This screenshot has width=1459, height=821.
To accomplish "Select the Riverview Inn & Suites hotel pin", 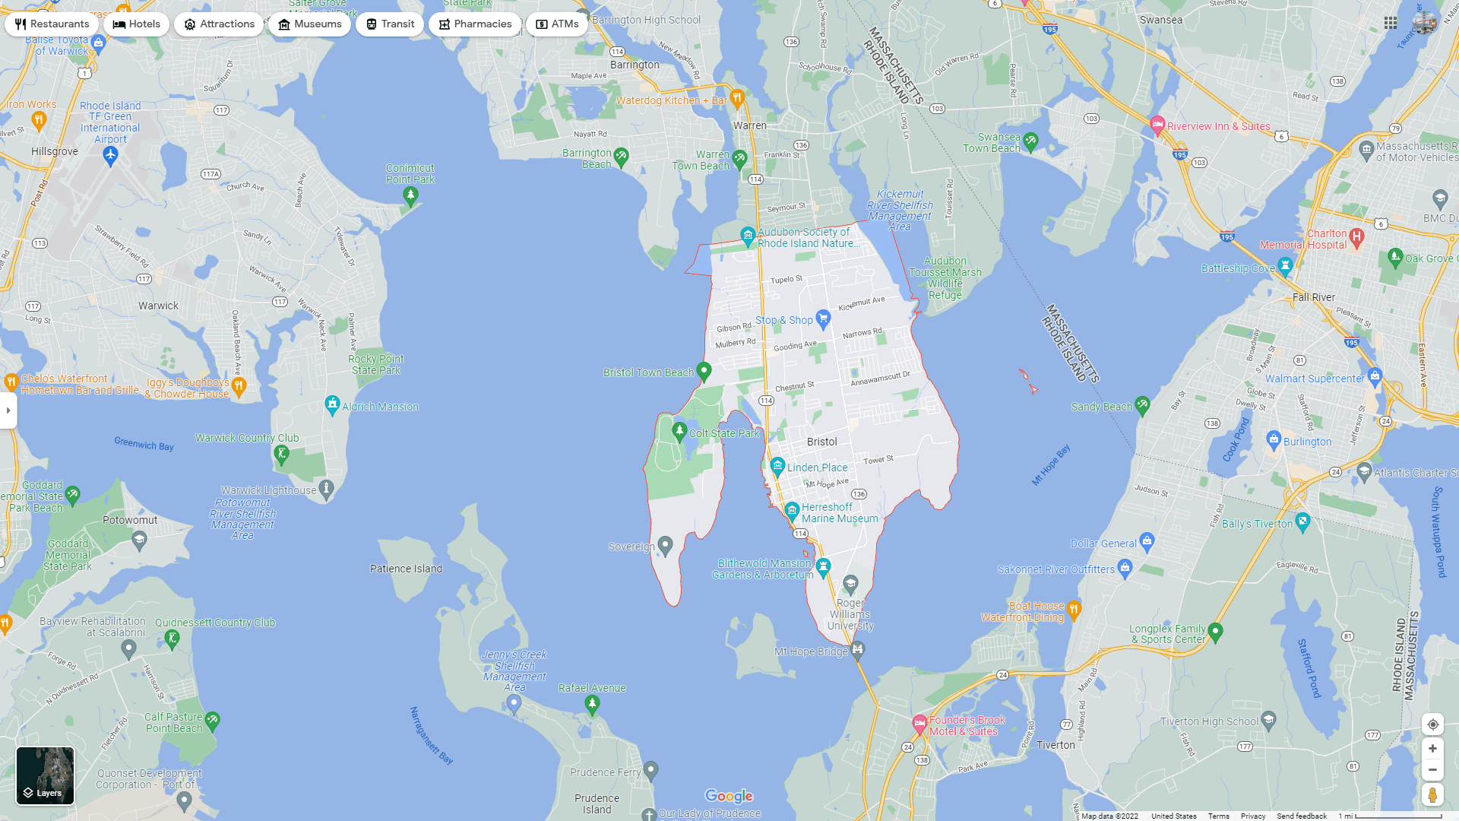I will (1157, 125).
